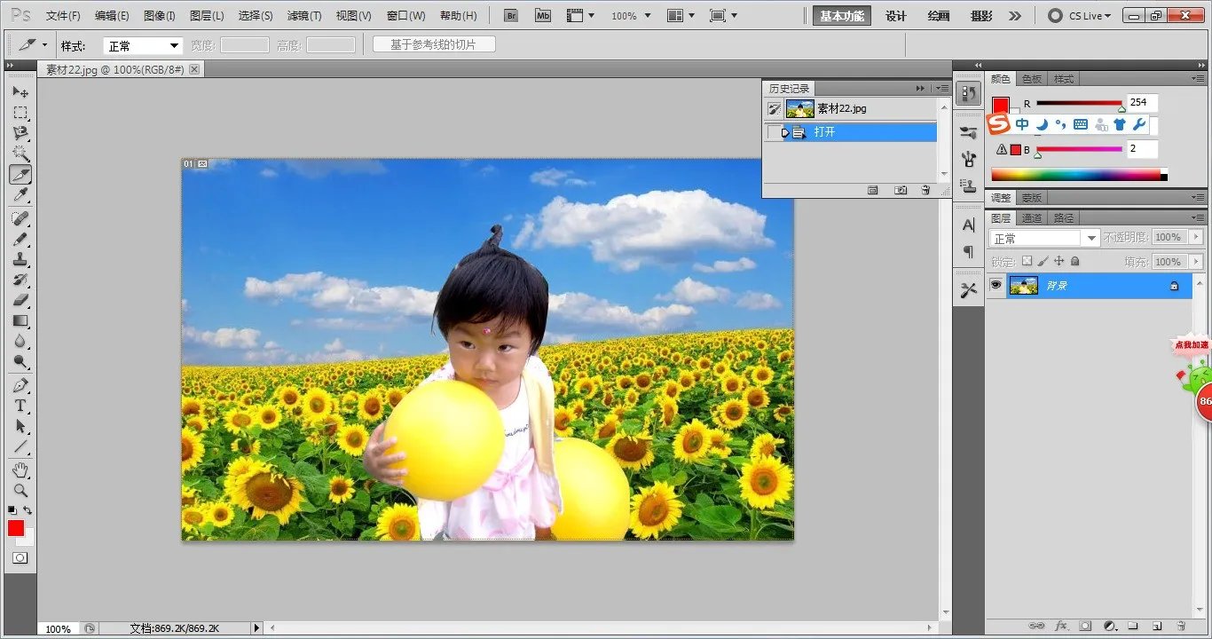Image resolution: width=1212 pixels, height=639 pixels.
Task: Select the Gradient tool
Action: click(20, 321)
